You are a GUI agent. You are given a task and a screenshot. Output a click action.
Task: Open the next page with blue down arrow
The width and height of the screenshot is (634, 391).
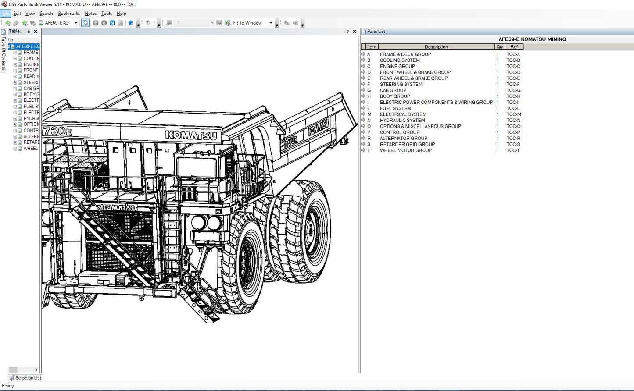tap(112, 23)
